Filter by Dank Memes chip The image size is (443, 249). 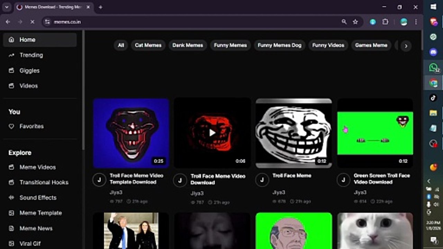point(188,45)
